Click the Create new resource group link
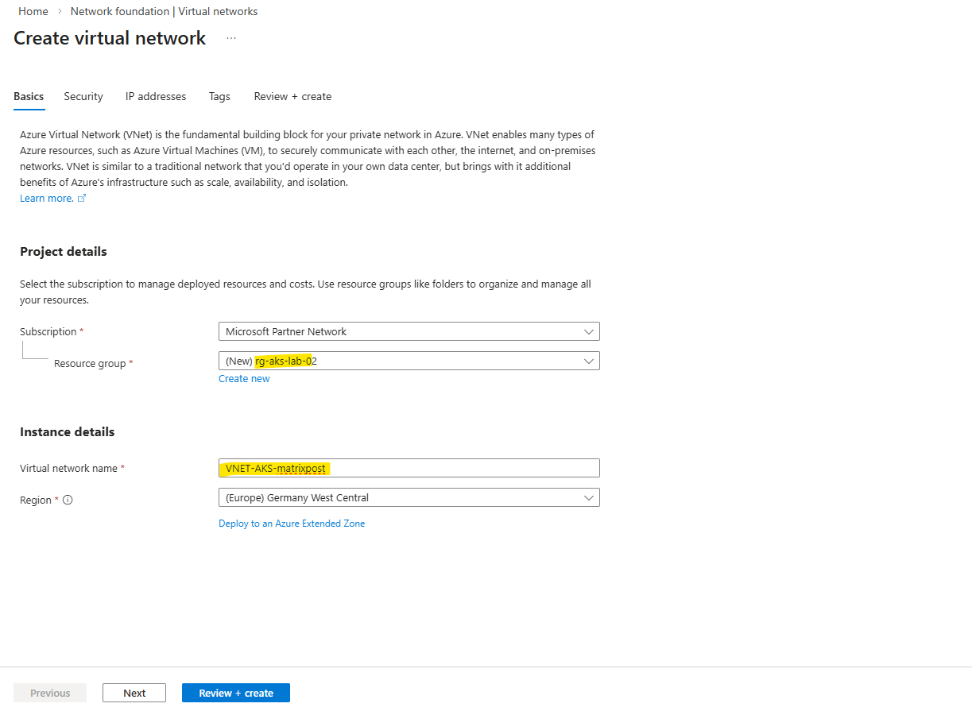The image size is (972, 715). (x=244, y=379)
